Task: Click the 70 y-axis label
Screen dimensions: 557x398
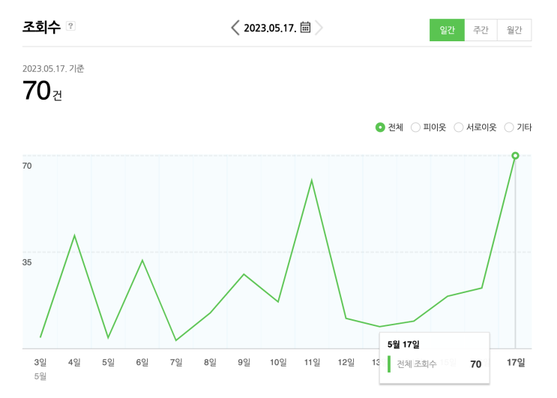Action: (27, 166)
